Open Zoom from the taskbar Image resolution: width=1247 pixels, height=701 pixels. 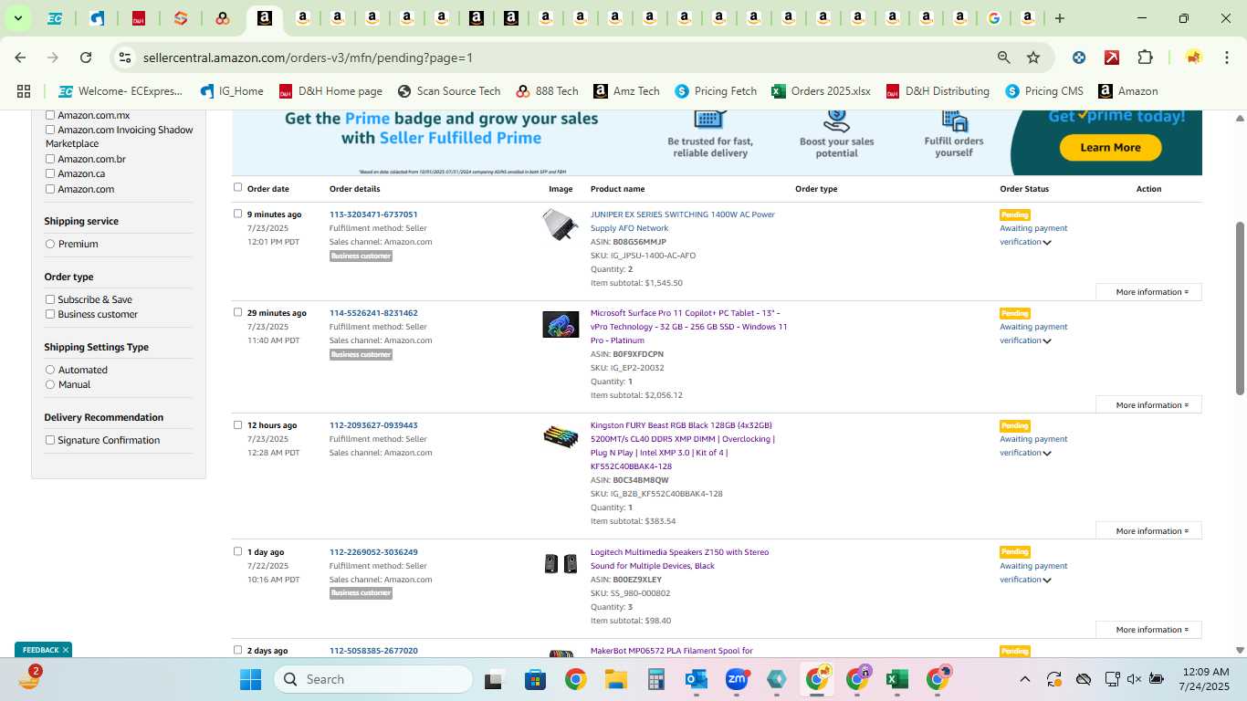click(x=737, y=679)
